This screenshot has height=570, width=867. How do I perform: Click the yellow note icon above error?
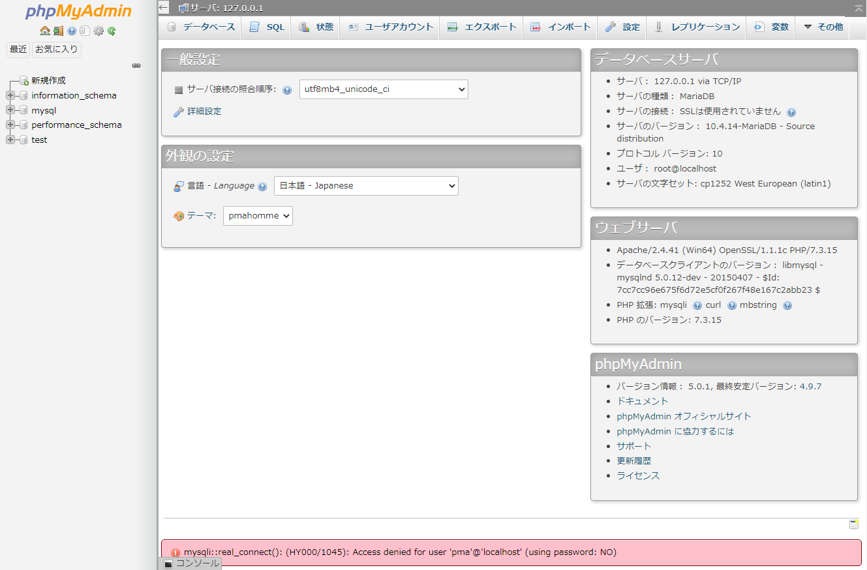pos(853,524)
